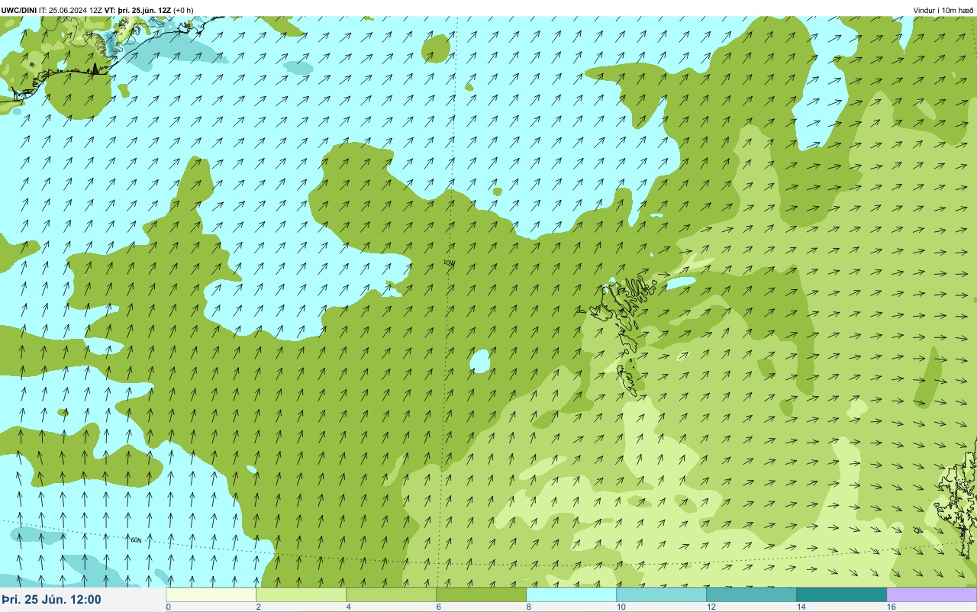The height and width of the screenshot is (612, 977).
Task: Click the 6–8 m/s olive green legend swatch
Action: [482, 594]
